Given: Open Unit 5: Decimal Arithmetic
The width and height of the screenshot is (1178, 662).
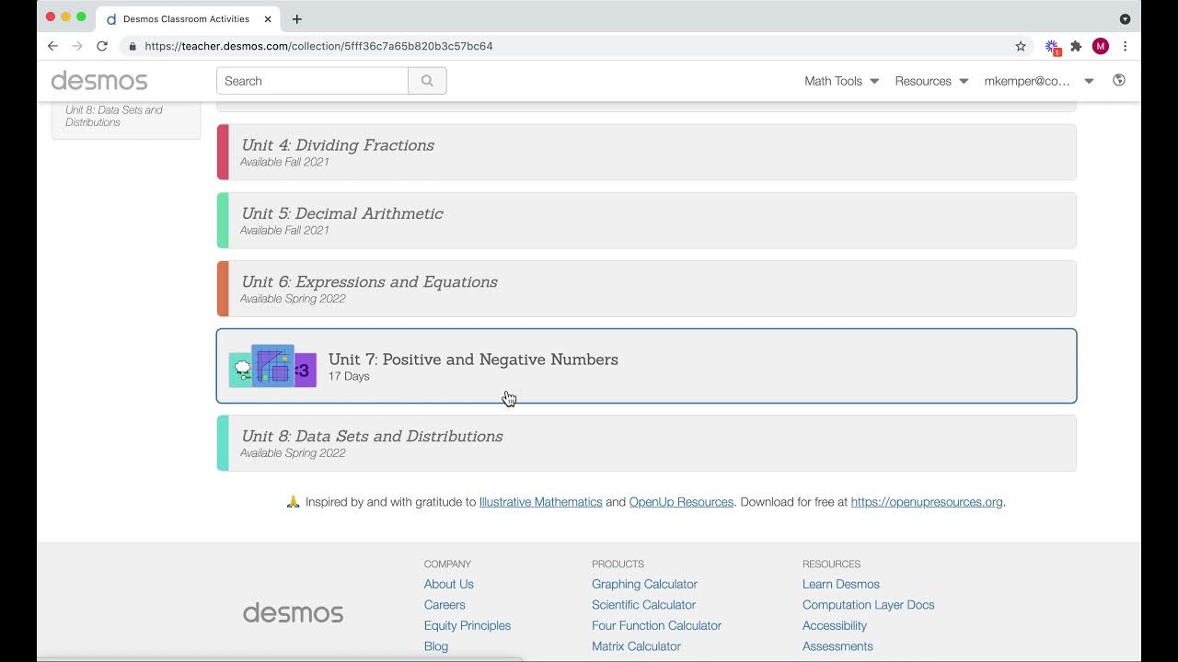Looking at the screenshot, I should (x=646, y=221).
